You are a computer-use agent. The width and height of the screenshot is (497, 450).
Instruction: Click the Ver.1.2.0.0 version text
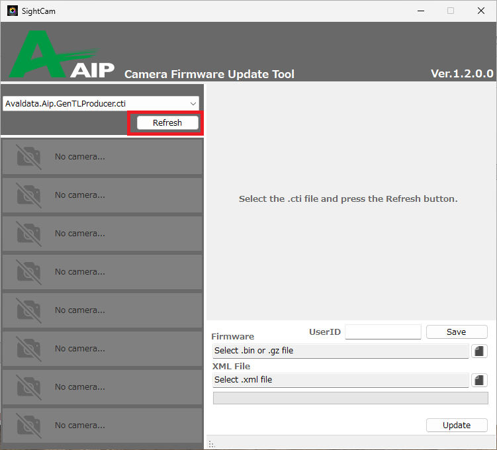tap(462, 73)
